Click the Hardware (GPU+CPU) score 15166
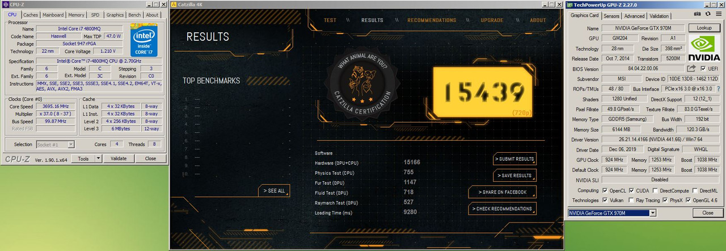726x251 pixels. 412,162
